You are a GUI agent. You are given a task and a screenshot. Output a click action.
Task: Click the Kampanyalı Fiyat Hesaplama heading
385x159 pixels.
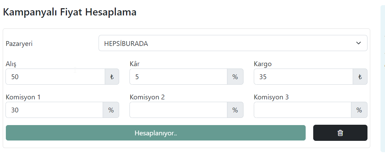point(70,12)
